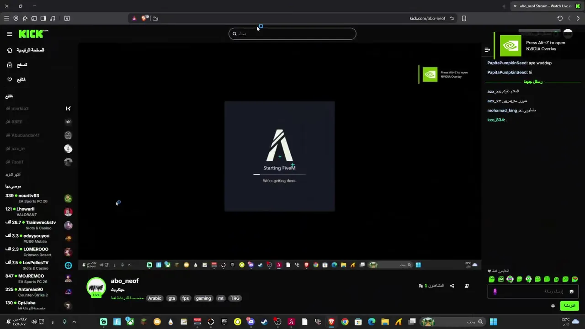Image resolution: width=585 pixels, height=329 pixels.
Task: Open the taskbar volume control
Action: click(x=34, y=322)
